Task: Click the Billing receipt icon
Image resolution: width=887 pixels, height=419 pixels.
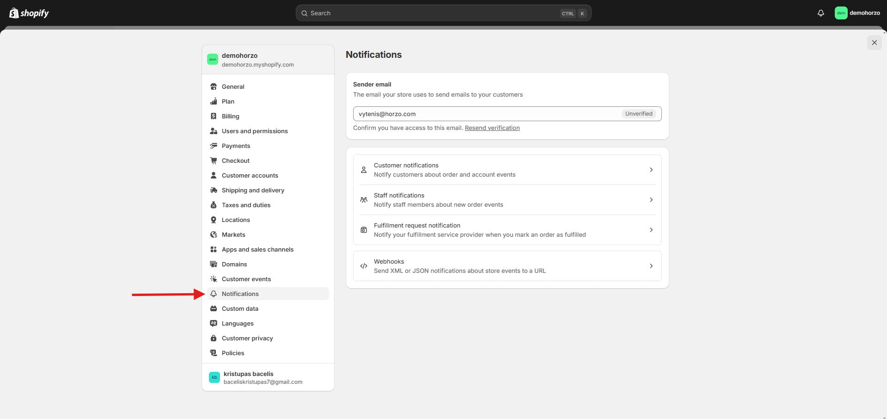Action: (214, 116)
